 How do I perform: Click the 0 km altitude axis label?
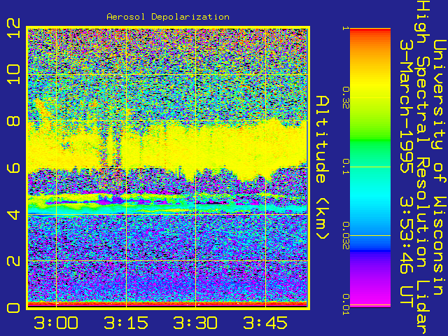(x=14, y=308)
